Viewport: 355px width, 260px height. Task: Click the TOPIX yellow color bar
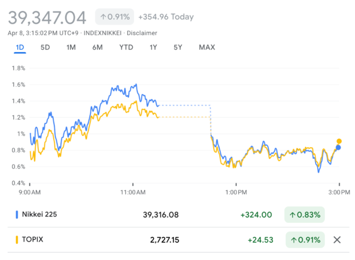17,240
